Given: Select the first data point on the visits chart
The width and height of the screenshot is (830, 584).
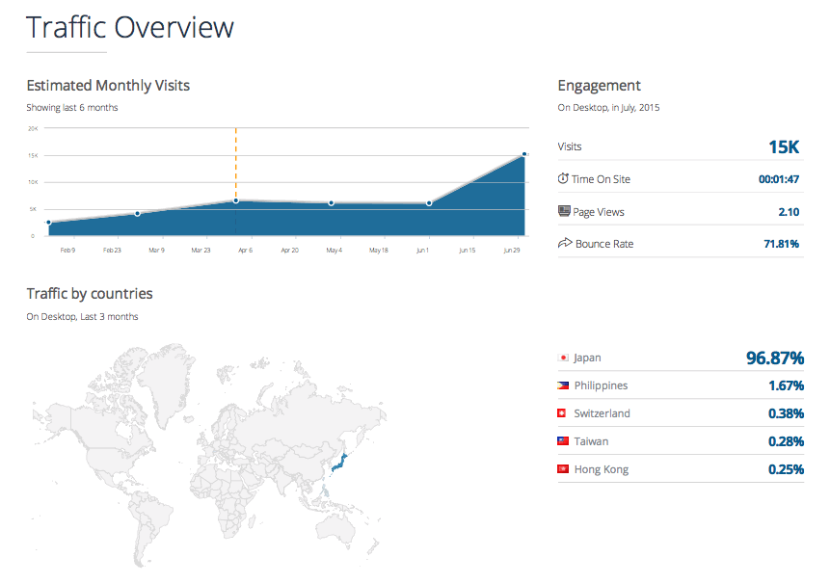Looking at the screenshot, I should 48,223.
